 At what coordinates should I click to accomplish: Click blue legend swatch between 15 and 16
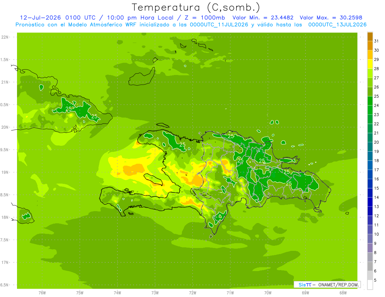[370, 184]
